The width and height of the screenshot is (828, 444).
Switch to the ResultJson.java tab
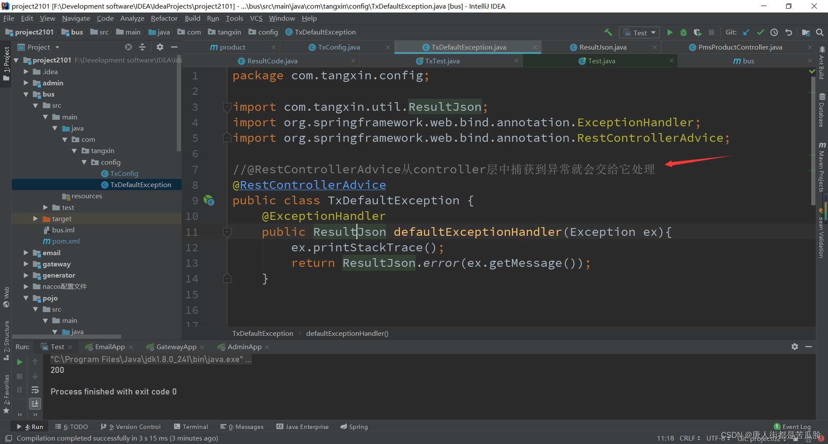pyautogui.click(x=602, y=47)
